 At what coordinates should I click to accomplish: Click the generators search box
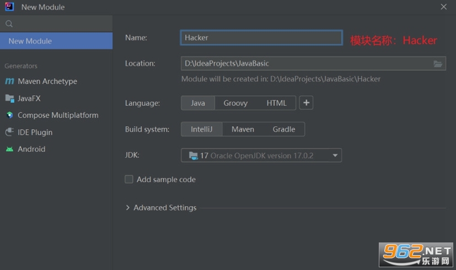click(x=56, y=24)
